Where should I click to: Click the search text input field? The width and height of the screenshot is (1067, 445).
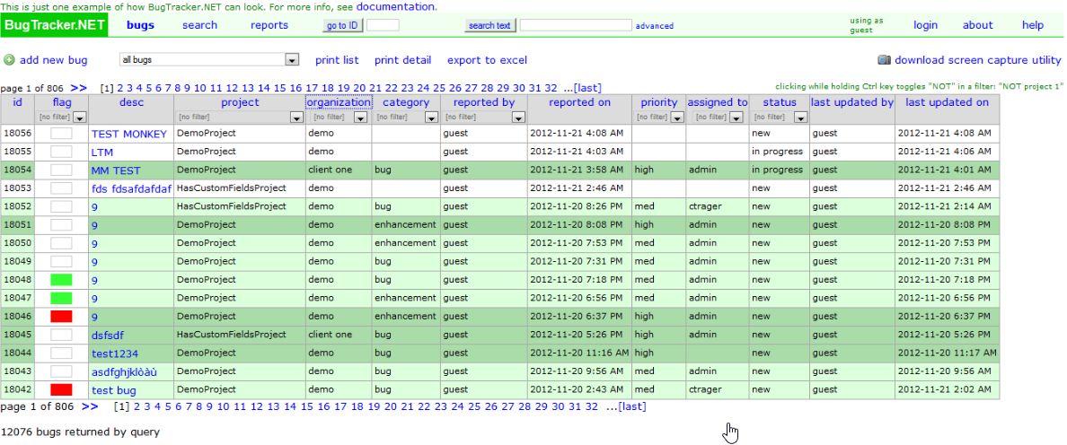576,26
